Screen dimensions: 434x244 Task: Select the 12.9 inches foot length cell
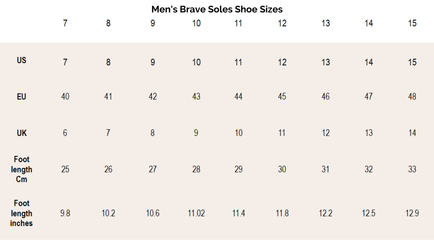coord(412,213)
